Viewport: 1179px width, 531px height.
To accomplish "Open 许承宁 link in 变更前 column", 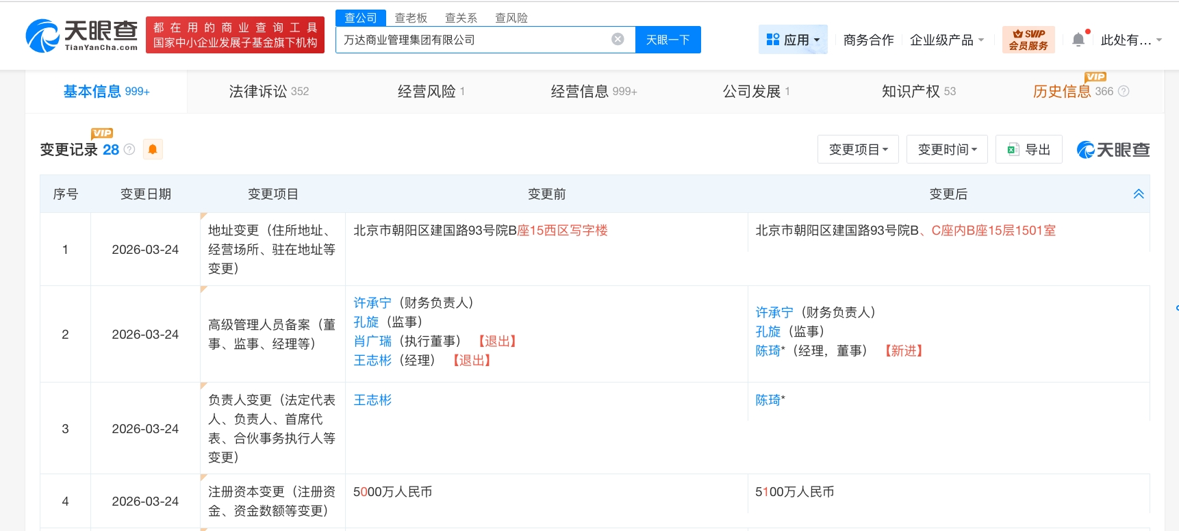I will click(372, 302).
